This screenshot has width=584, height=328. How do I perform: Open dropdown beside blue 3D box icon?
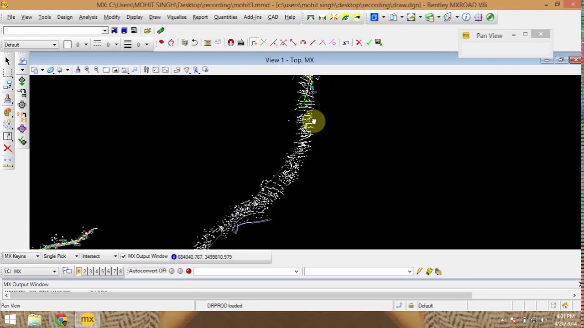click(x=383, y=17)
